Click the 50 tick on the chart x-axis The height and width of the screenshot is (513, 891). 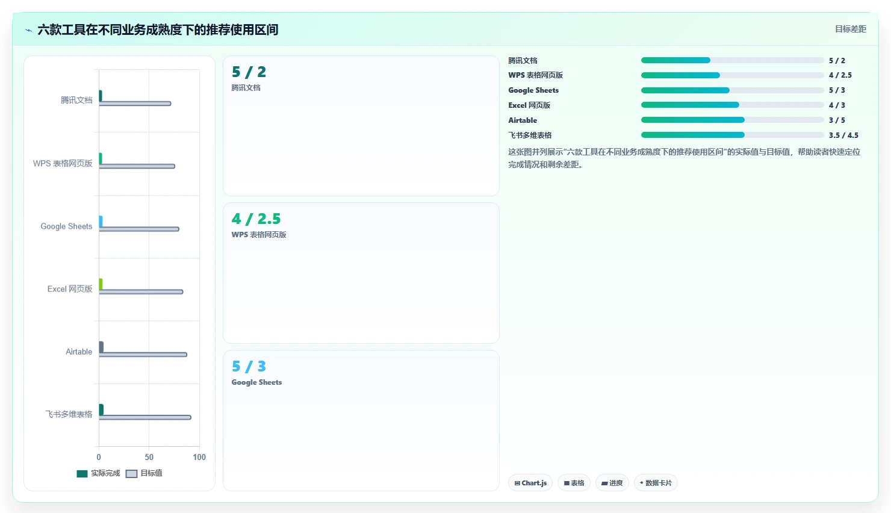149,457
